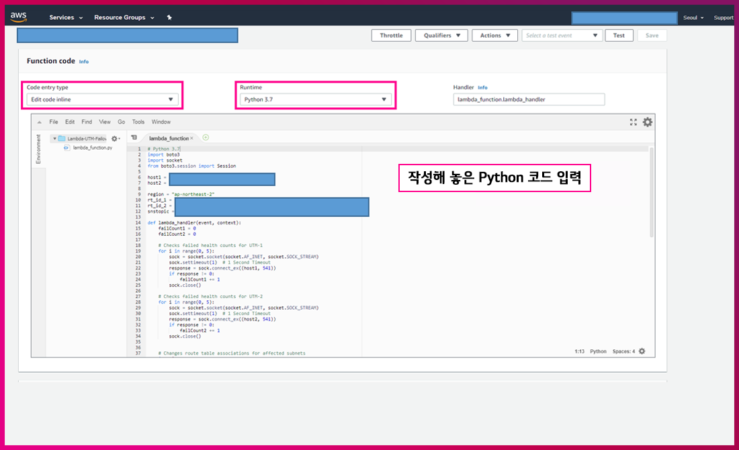The height and width of the screenshot is (450, 739).
Task: Collapse the editor menu bar with arrow
Action: [x=40, y=122]
